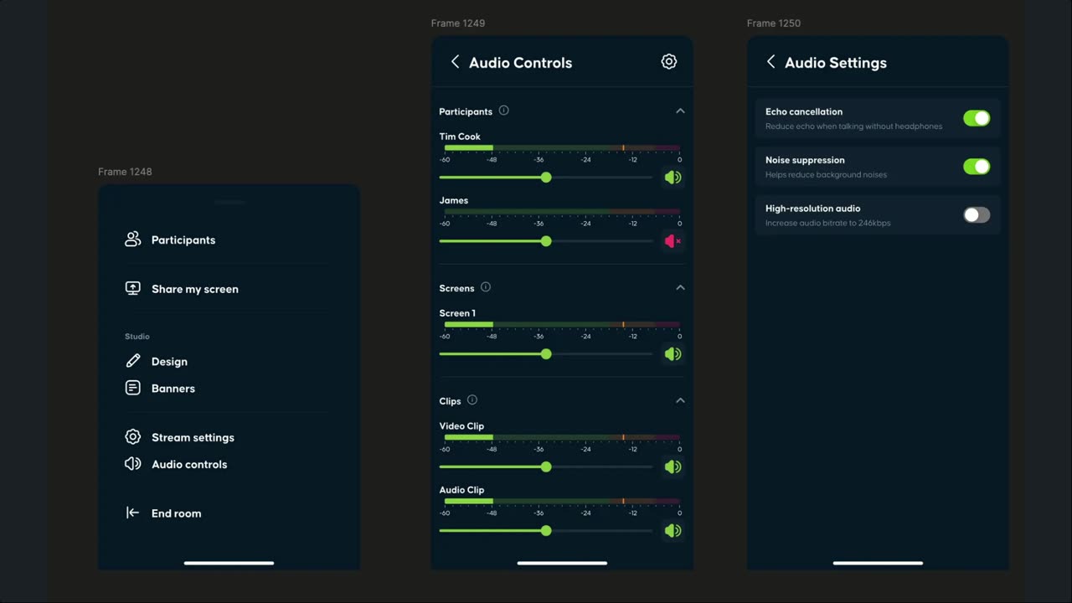Disable the Echo cancellation switch
This screenshot has width=1072, height=603.
point(977,118)
